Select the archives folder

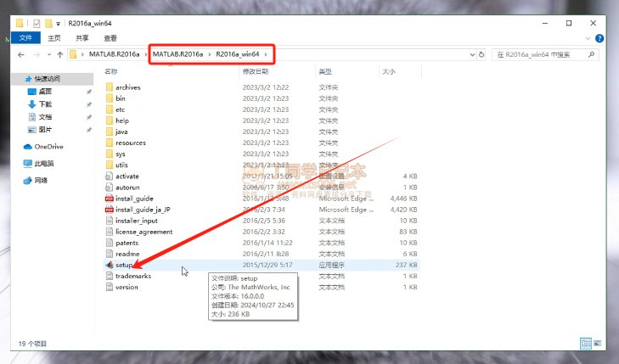point(127,87)
